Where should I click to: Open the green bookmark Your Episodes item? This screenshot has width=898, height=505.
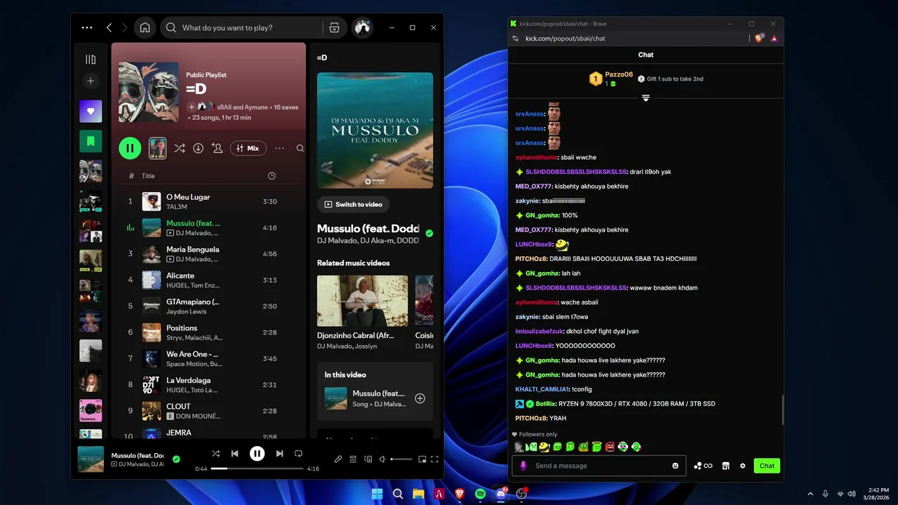pos(91,141)
